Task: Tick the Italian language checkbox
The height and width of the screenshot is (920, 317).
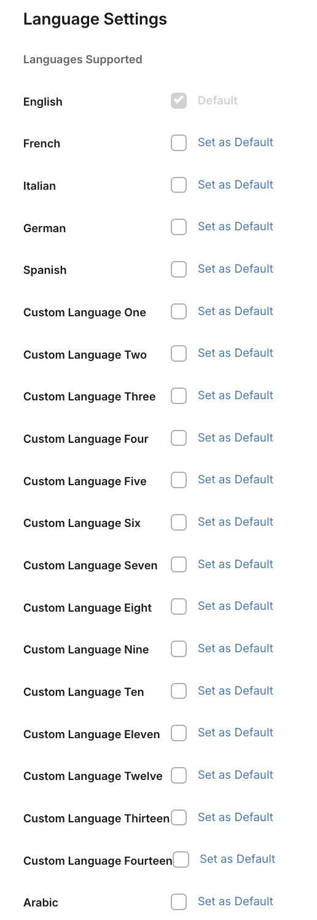Action: [x=179, y=185]
